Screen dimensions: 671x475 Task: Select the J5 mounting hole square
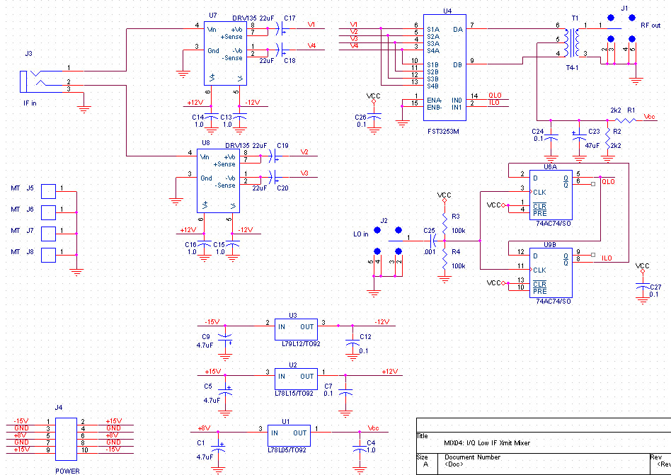tap(48, 190)
